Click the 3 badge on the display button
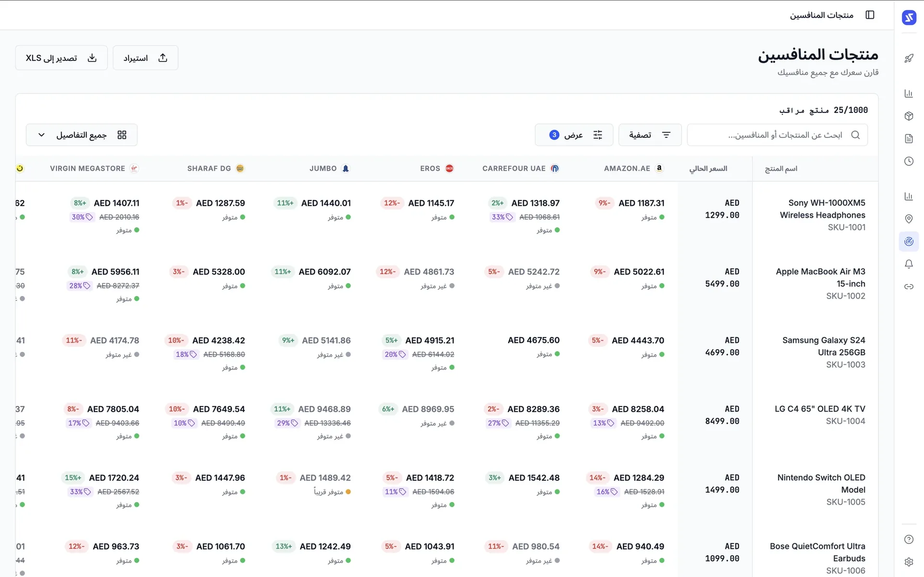This screenshot has height=577, width=924. (554, 135)
